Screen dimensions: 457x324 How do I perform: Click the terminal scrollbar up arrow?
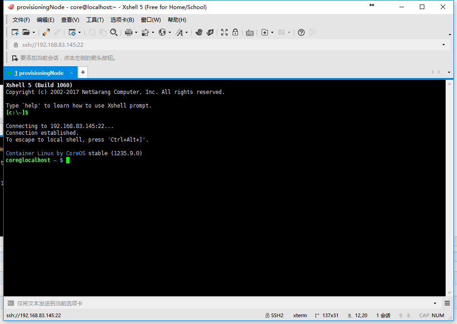coord(449,83)
